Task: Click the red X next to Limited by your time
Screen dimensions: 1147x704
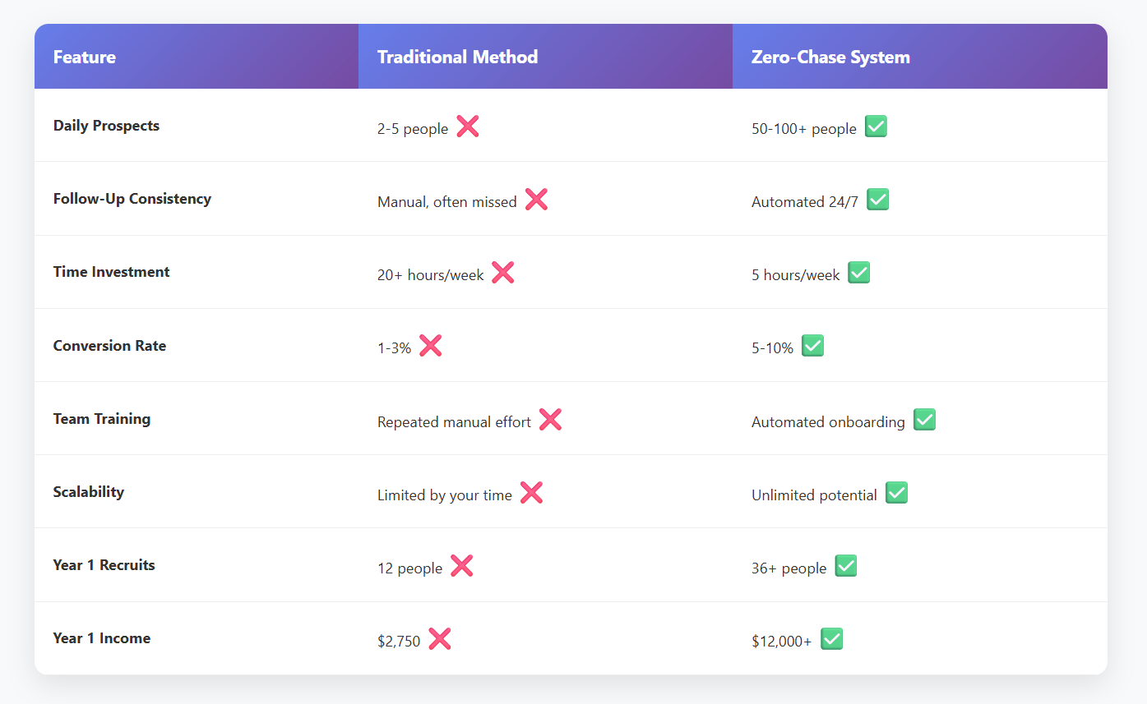Action: coord(531,493)
